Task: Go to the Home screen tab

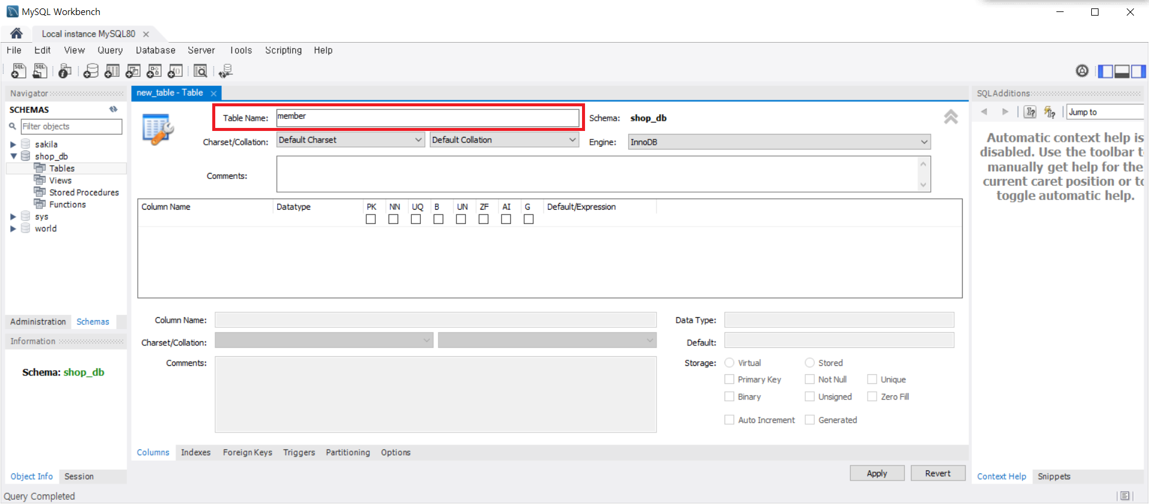Action: click(x=16, y=33)
